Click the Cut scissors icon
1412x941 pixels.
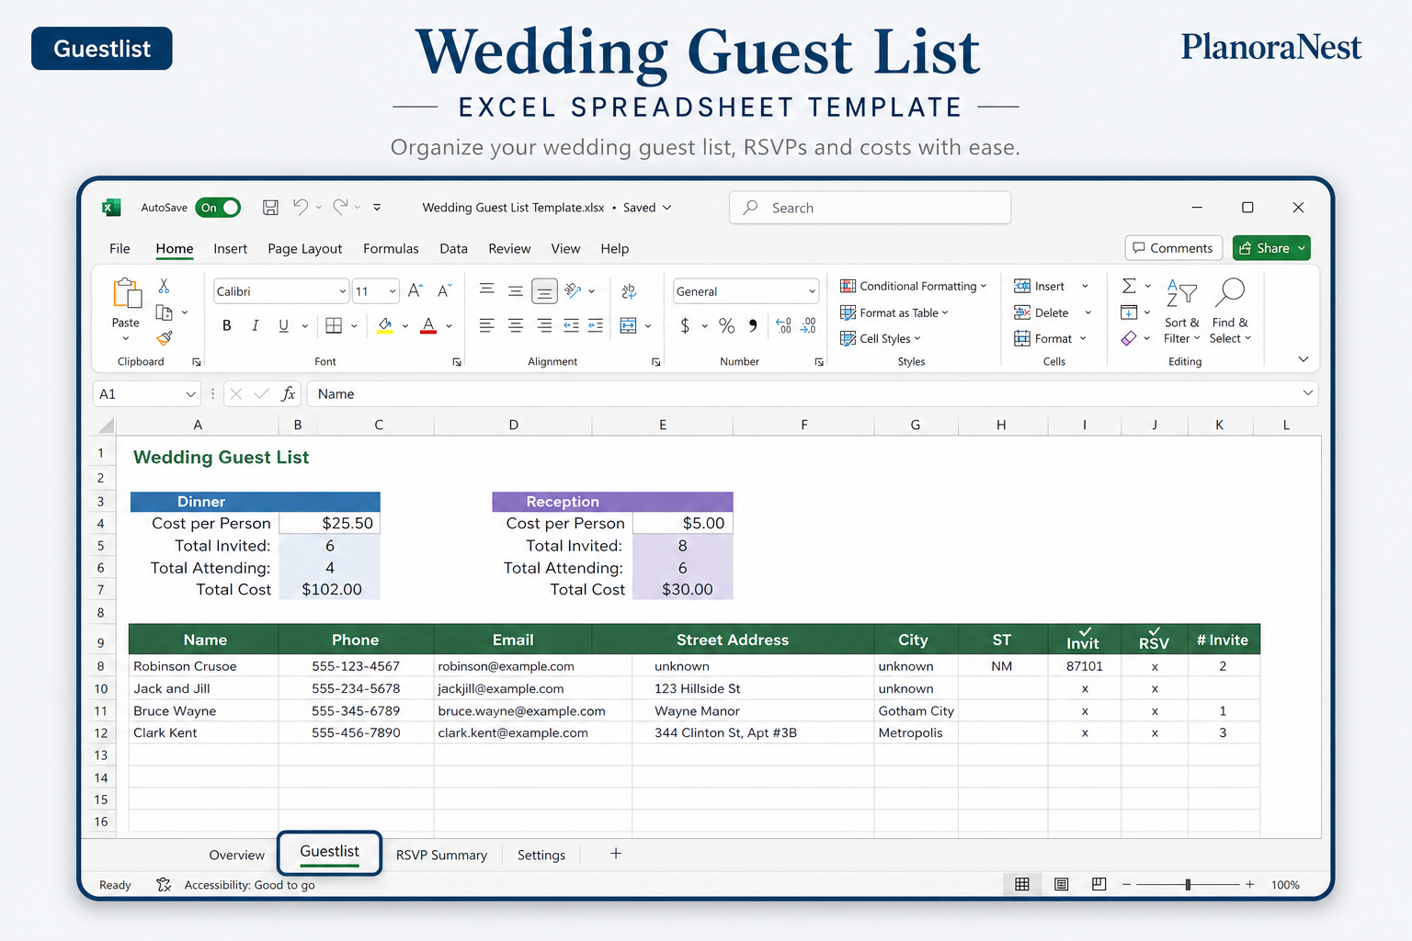click(x=164, y=286)
